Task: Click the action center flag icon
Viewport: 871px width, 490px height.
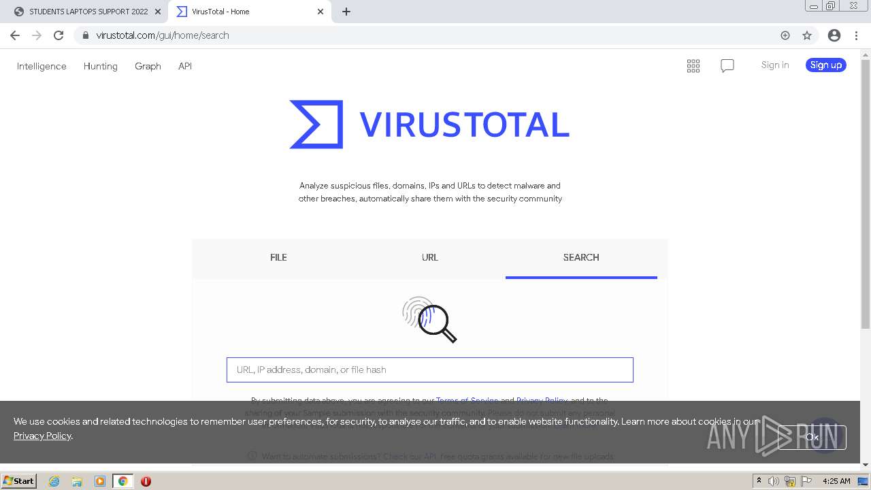Action: click(x=806, y=481)
